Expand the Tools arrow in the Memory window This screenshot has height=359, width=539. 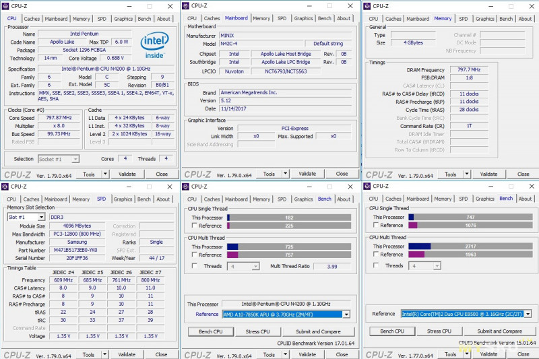pyautogui.click(x=467, y=174)
